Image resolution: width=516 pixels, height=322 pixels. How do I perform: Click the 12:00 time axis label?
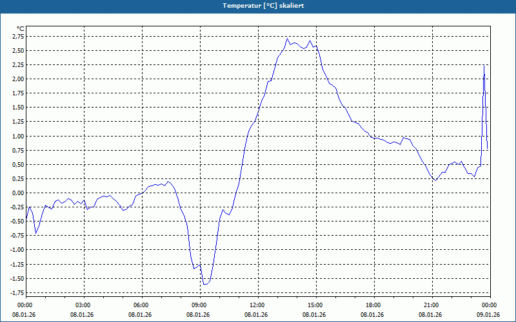click(258, 305)
